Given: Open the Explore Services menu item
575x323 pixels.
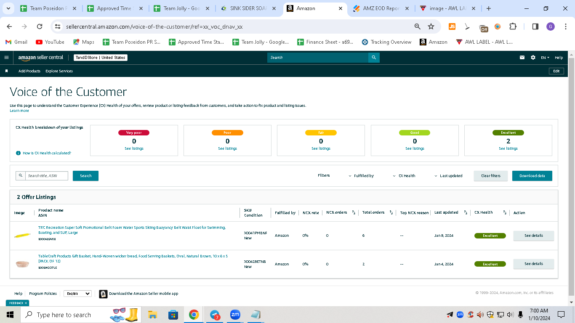Looking at the screenshot, I should click(x=59, y=71).
